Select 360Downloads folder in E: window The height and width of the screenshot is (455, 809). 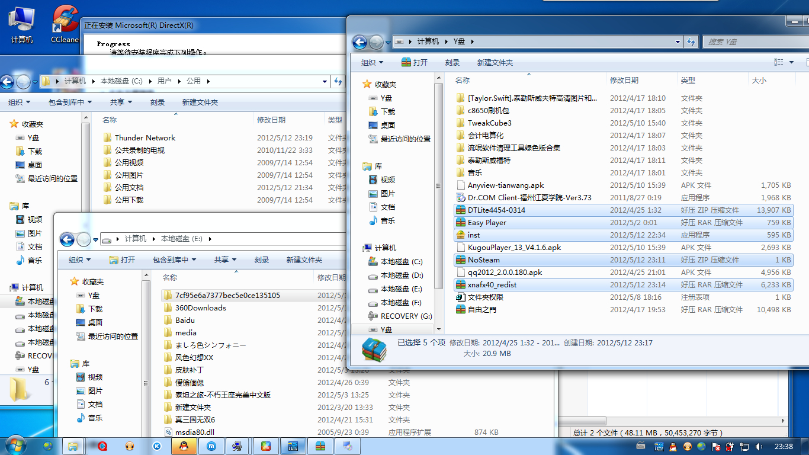194,307
